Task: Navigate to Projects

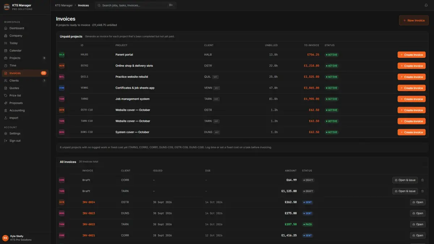Action: tap(25, 58)
